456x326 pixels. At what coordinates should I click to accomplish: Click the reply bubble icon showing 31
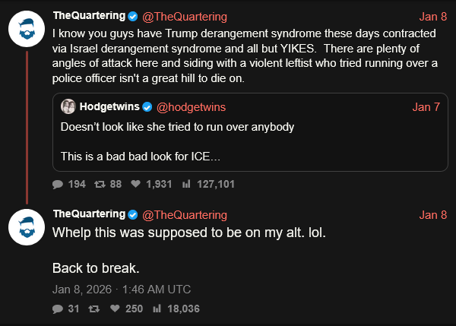tap(58, 309)
